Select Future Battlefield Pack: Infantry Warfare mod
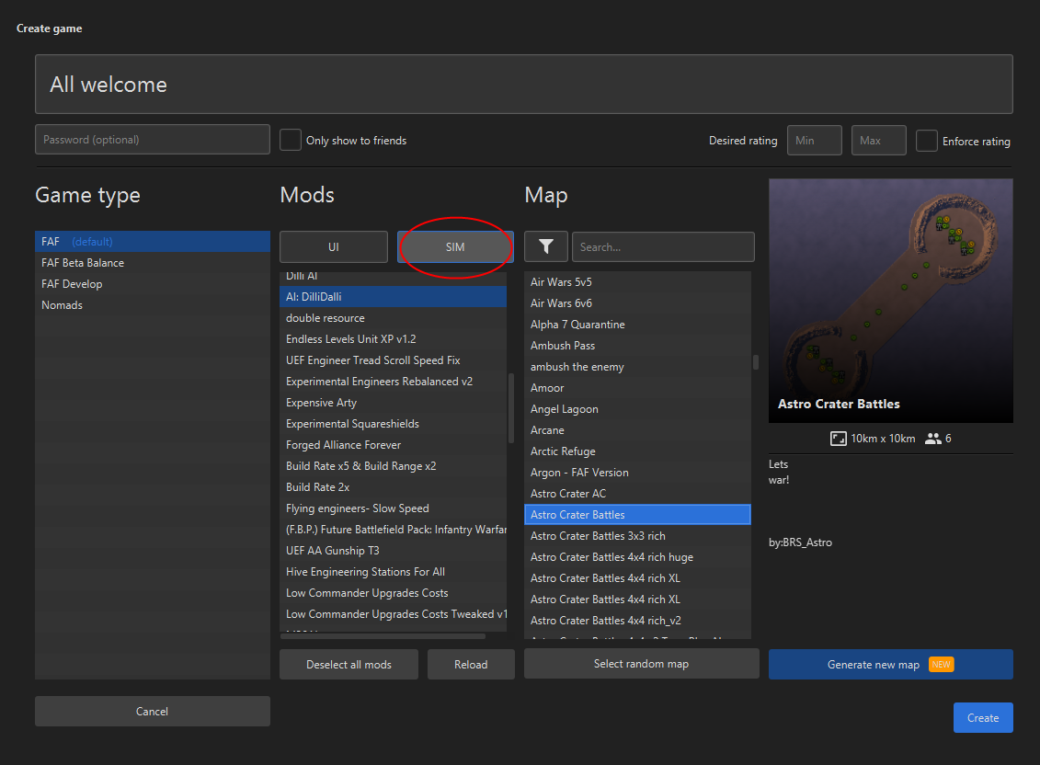 click(x=393, y=530)
